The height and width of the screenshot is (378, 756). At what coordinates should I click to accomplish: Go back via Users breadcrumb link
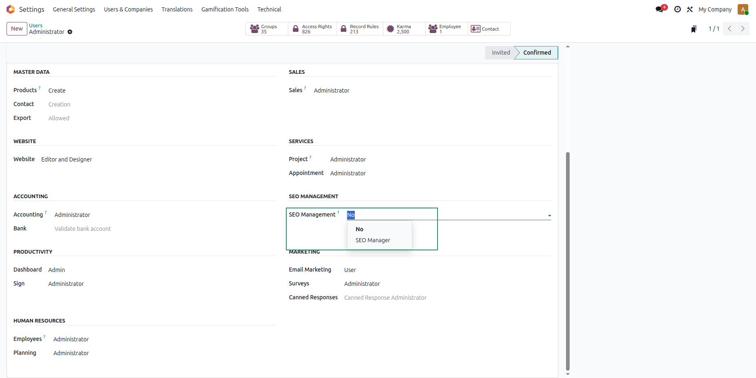click(36, 25)
